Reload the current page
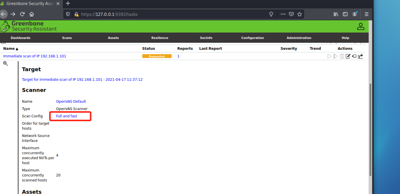400x194 pixels. (x=22, y=14)
